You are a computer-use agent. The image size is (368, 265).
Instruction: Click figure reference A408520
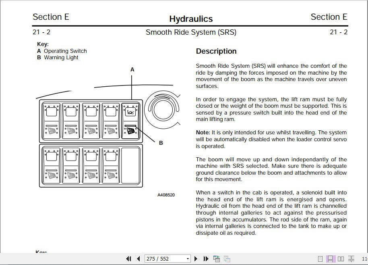pyautogui.click(x=166, y=195)
